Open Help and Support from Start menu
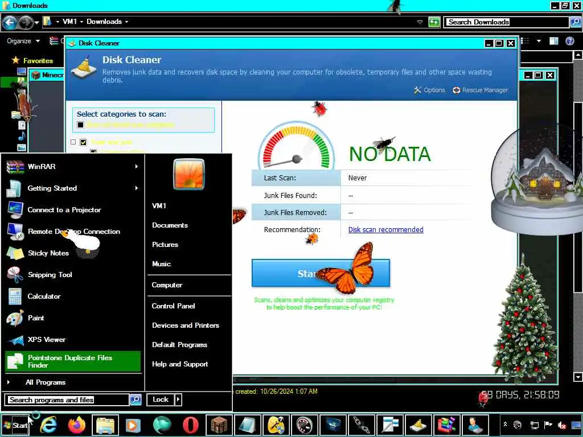The image size is (583, 437). tap(180, 364)
